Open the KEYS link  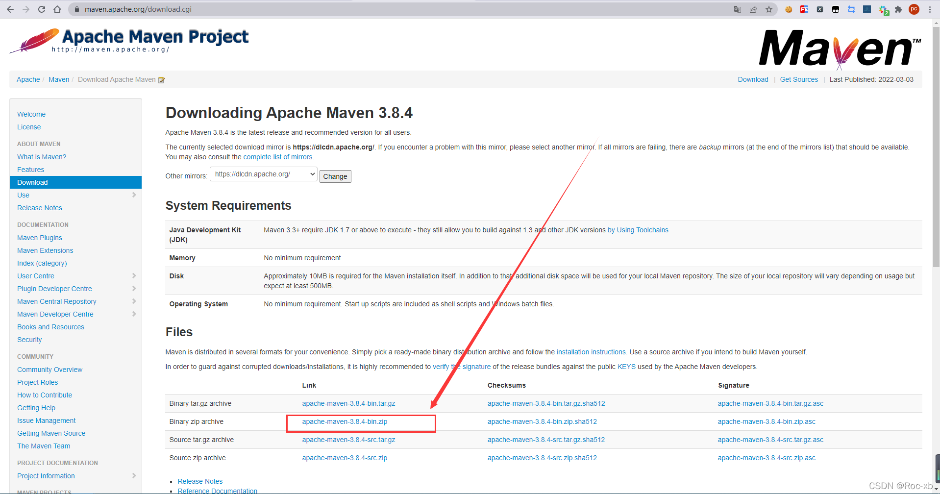click(x=626, y=367)
